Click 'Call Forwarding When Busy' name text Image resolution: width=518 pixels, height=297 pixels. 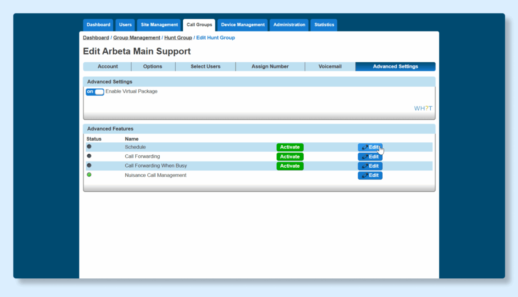click(156, 166)
